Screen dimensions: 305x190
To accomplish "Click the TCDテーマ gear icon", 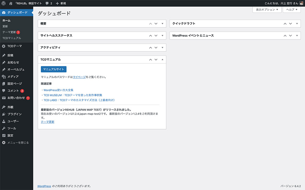I will tap(4, 46).
